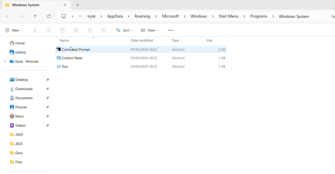Navigate to Microsoft in the breadcrumb
The width and height of the screenshot is (335, 174).
[x=170, y=16]
